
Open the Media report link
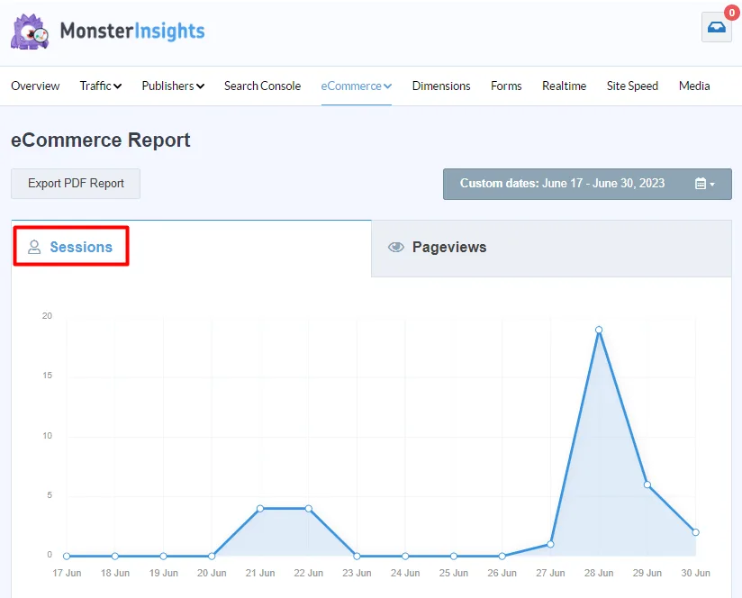click(694, 86)
